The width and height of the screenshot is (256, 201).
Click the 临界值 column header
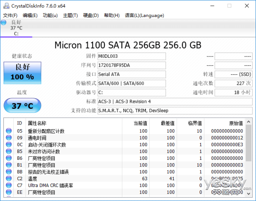pyautogui.click(x=190, y=123)
